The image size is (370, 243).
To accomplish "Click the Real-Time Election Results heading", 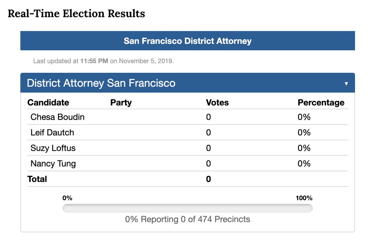I will 76,14.
